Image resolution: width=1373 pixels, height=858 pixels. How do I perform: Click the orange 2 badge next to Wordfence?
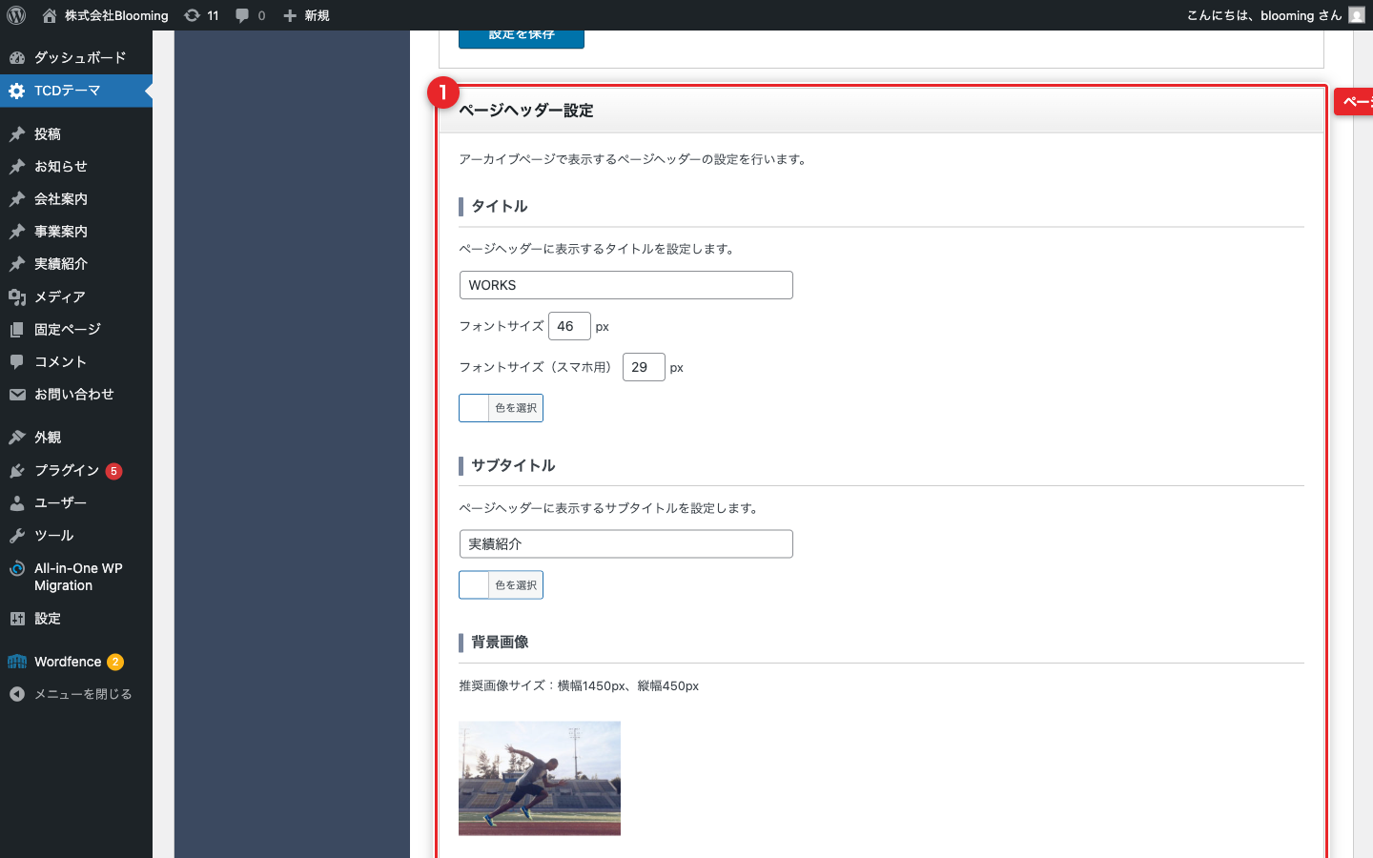click(115, 662)
